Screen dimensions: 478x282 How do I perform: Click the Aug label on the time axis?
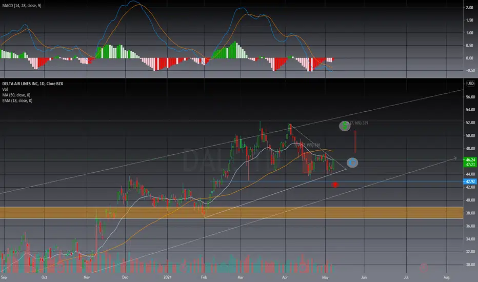(x=447, y=277)
